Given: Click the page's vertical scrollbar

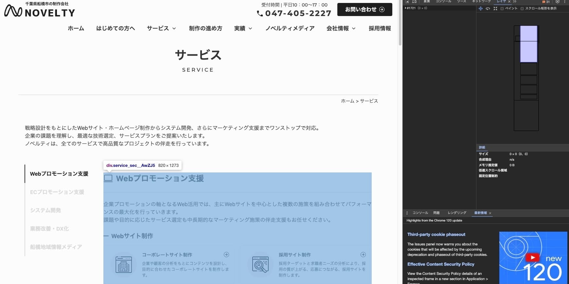Looking at the screenshot, I should (x=400, y=23).
